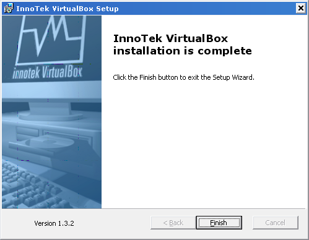Click the Version 1.3.2 label
This screenshot has height=240, width=309.
[x=54, y=223]
